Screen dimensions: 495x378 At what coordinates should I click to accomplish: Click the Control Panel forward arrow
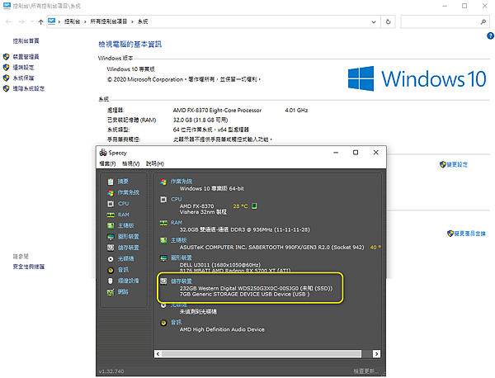tap(21, 21)
